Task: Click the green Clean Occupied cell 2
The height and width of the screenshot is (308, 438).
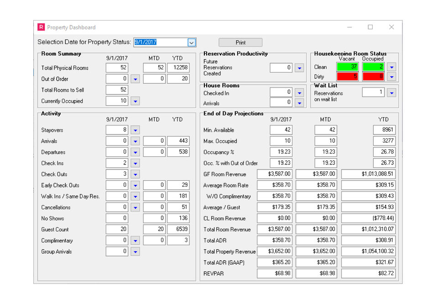Action: coord(373,67)
